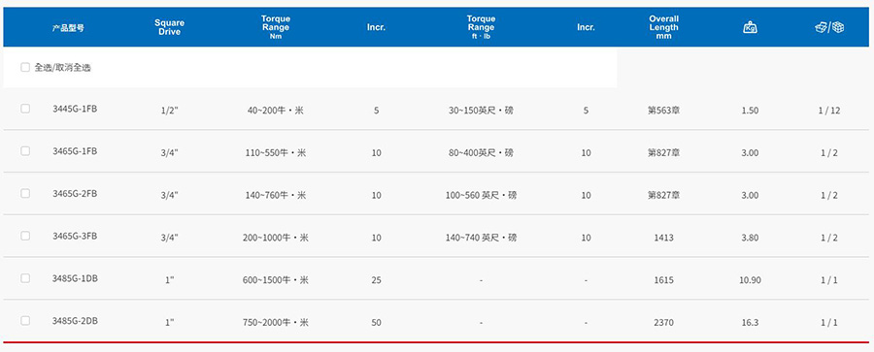Enable the checkbox for 3485G-1DB
874x352 pixels.
(x=25, y=278)
